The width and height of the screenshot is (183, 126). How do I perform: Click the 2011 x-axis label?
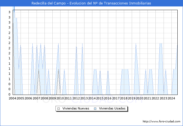[x=68, y=98]
